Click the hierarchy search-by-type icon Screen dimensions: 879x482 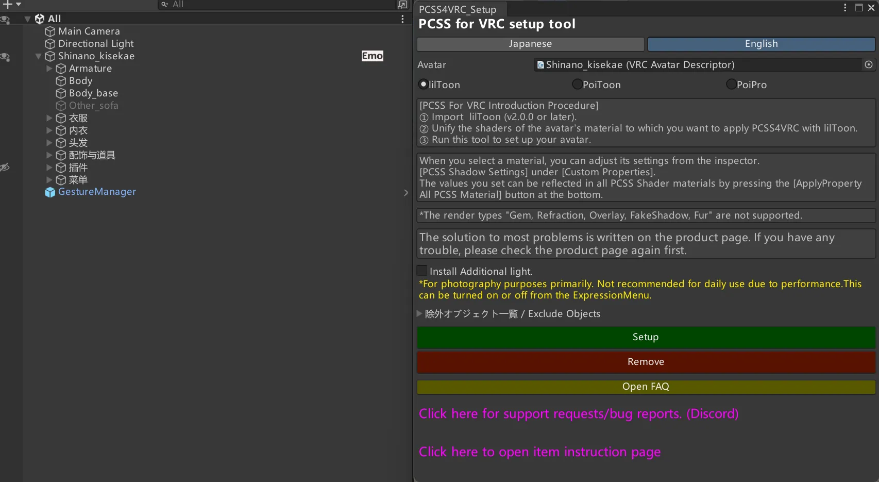[402, 5]
